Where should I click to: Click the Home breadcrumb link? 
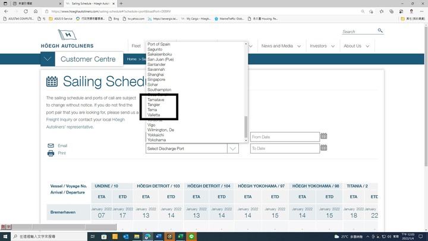(x=131, y=59)
